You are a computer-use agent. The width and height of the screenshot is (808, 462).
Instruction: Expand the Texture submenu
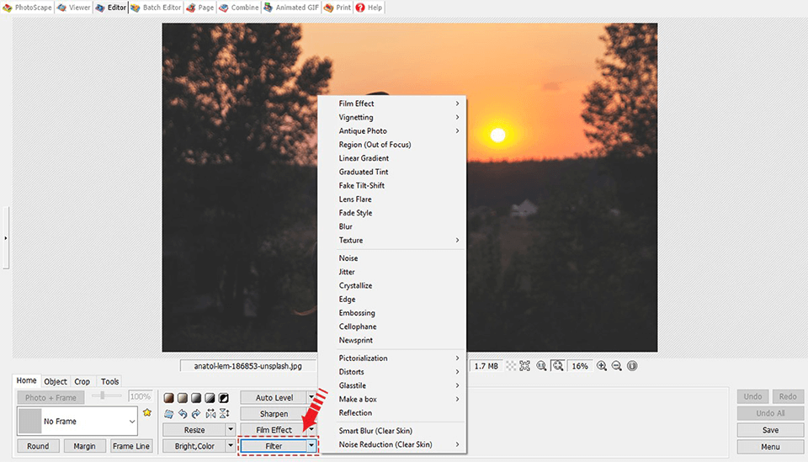(x=392, y=241)
